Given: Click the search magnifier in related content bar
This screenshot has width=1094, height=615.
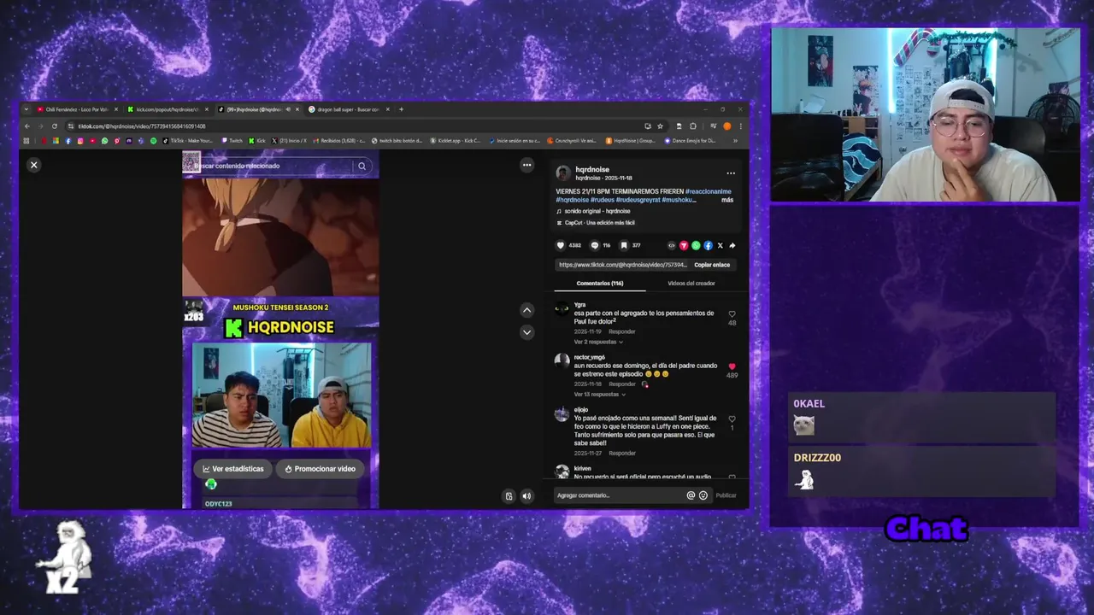Looking at the screenshot, I should coord(362,166).
